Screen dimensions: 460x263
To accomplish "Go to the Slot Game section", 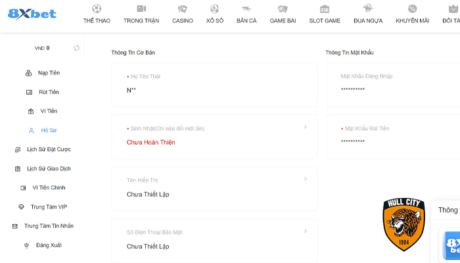I will 325,14.
